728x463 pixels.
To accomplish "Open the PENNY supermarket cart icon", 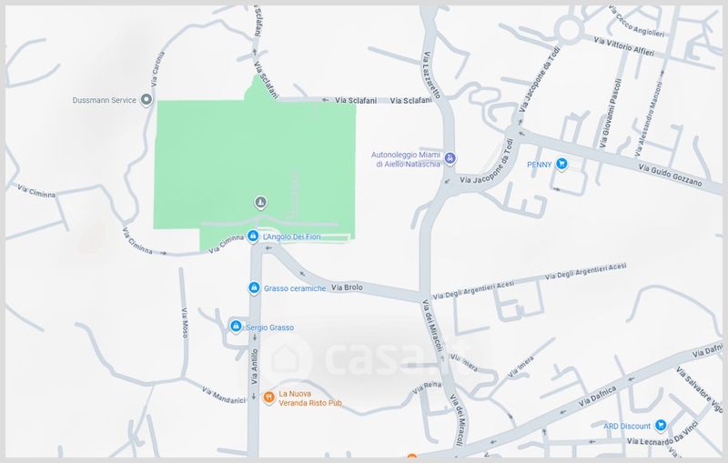I will [561, 164].
